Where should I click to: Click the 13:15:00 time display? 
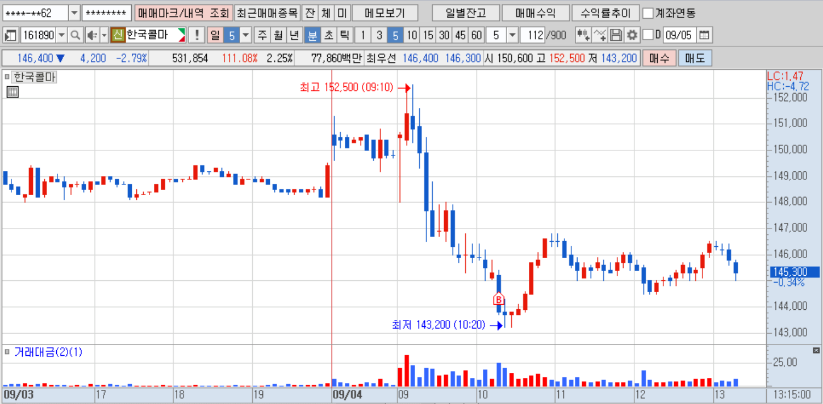(x=791, y=394)
